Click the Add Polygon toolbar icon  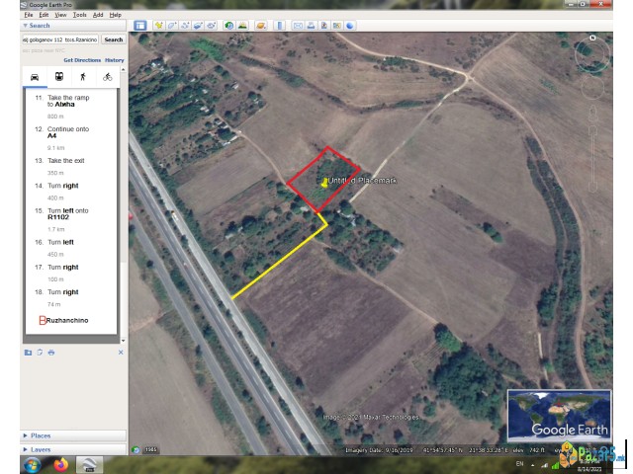click(172, 25)
